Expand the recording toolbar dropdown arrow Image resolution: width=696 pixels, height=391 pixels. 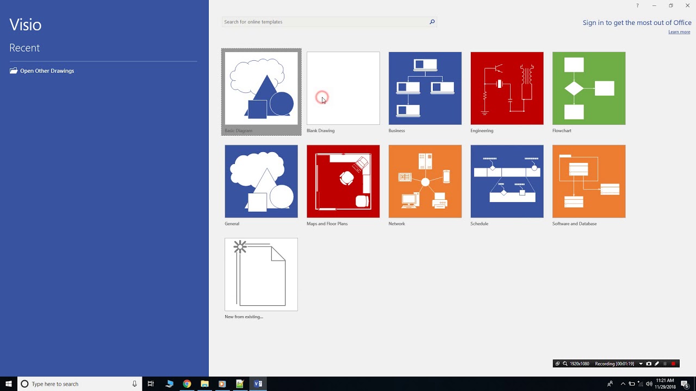[641, 363]
